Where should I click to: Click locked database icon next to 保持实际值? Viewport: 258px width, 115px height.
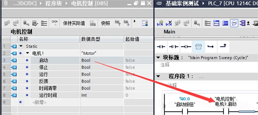pyautogui.click(x=93, y=23)
